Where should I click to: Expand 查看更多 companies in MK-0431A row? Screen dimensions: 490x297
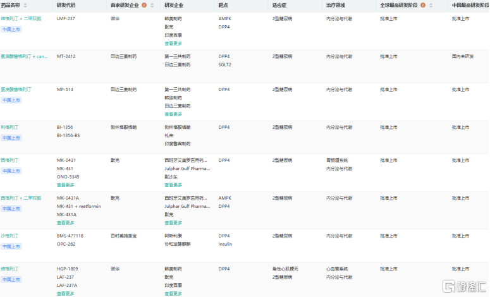pos(173,223)
